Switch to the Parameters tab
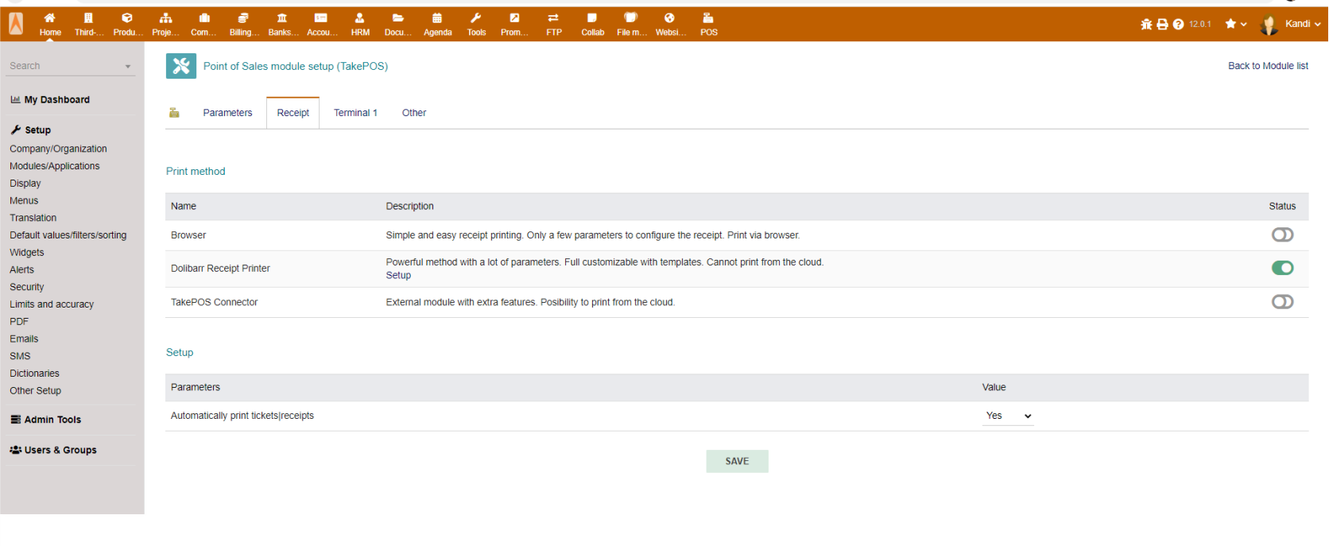The height and width of the screenshot is (546, 1329). (227, 113)
